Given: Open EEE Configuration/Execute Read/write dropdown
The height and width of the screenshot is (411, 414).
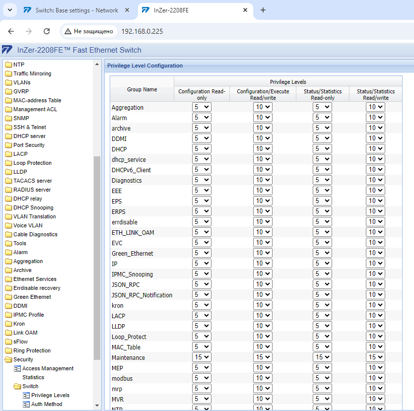Looking at the screenshot, I should [263, 190].
